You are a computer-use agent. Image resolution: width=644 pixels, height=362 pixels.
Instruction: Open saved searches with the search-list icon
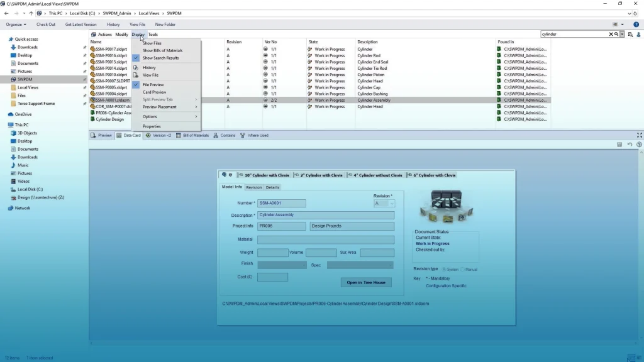click(x=630, y=33)
